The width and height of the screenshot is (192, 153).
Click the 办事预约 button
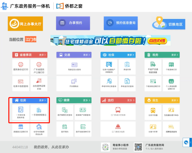(x=73, y=23)
